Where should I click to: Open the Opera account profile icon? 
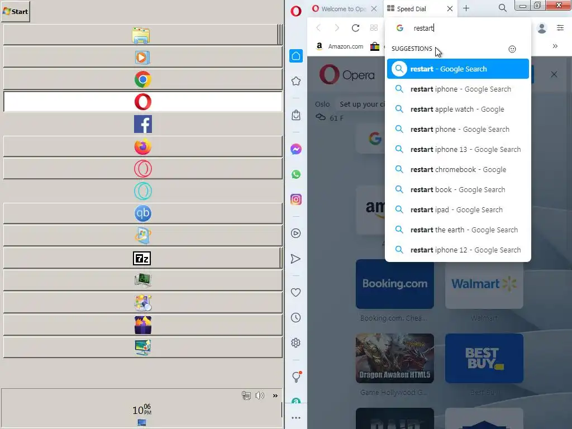coord(542,28)
